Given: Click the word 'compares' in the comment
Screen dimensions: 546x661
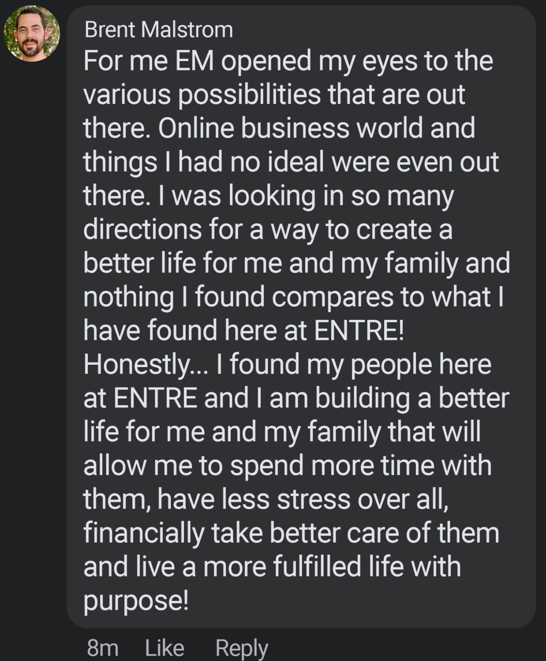Looking at the screenshot, I should [x=332, y=297].
